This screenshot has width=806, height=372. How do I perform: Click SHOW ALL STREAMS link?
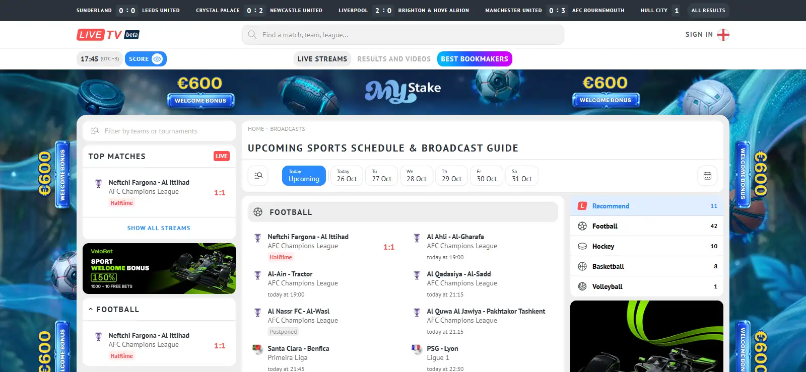[x=159, y=228]
